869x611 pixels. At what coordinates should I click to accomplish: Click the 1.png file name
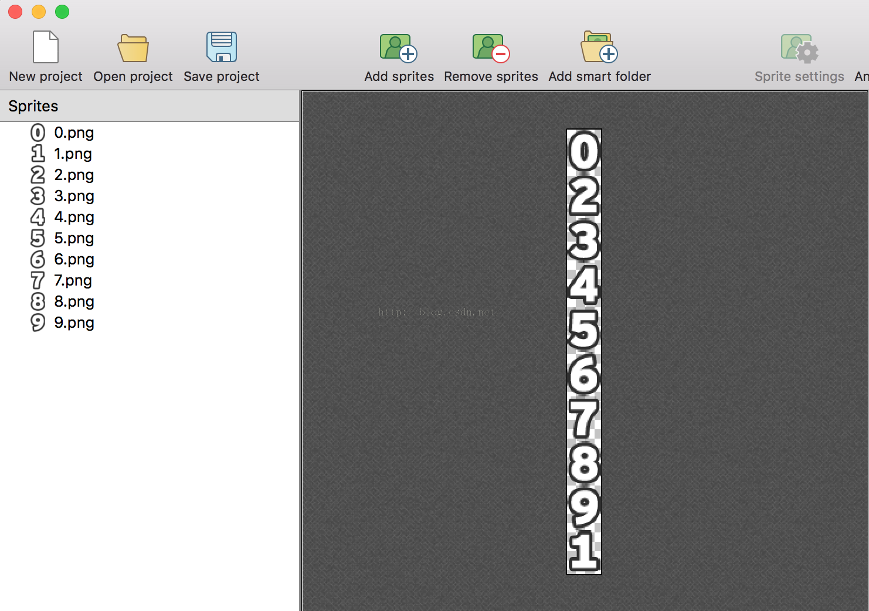point(73,154)
